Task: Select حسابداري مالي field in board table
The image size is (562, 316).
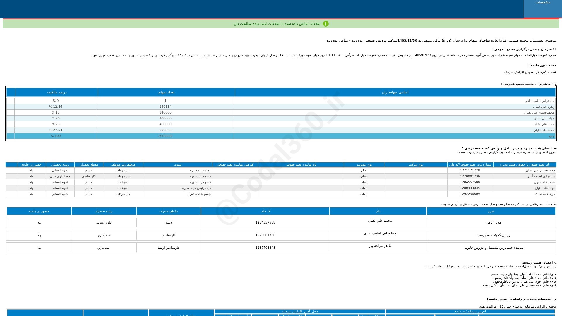Action: point(60,176)
